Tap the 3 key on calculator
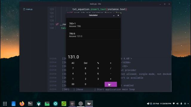 (x=98, y=79)
